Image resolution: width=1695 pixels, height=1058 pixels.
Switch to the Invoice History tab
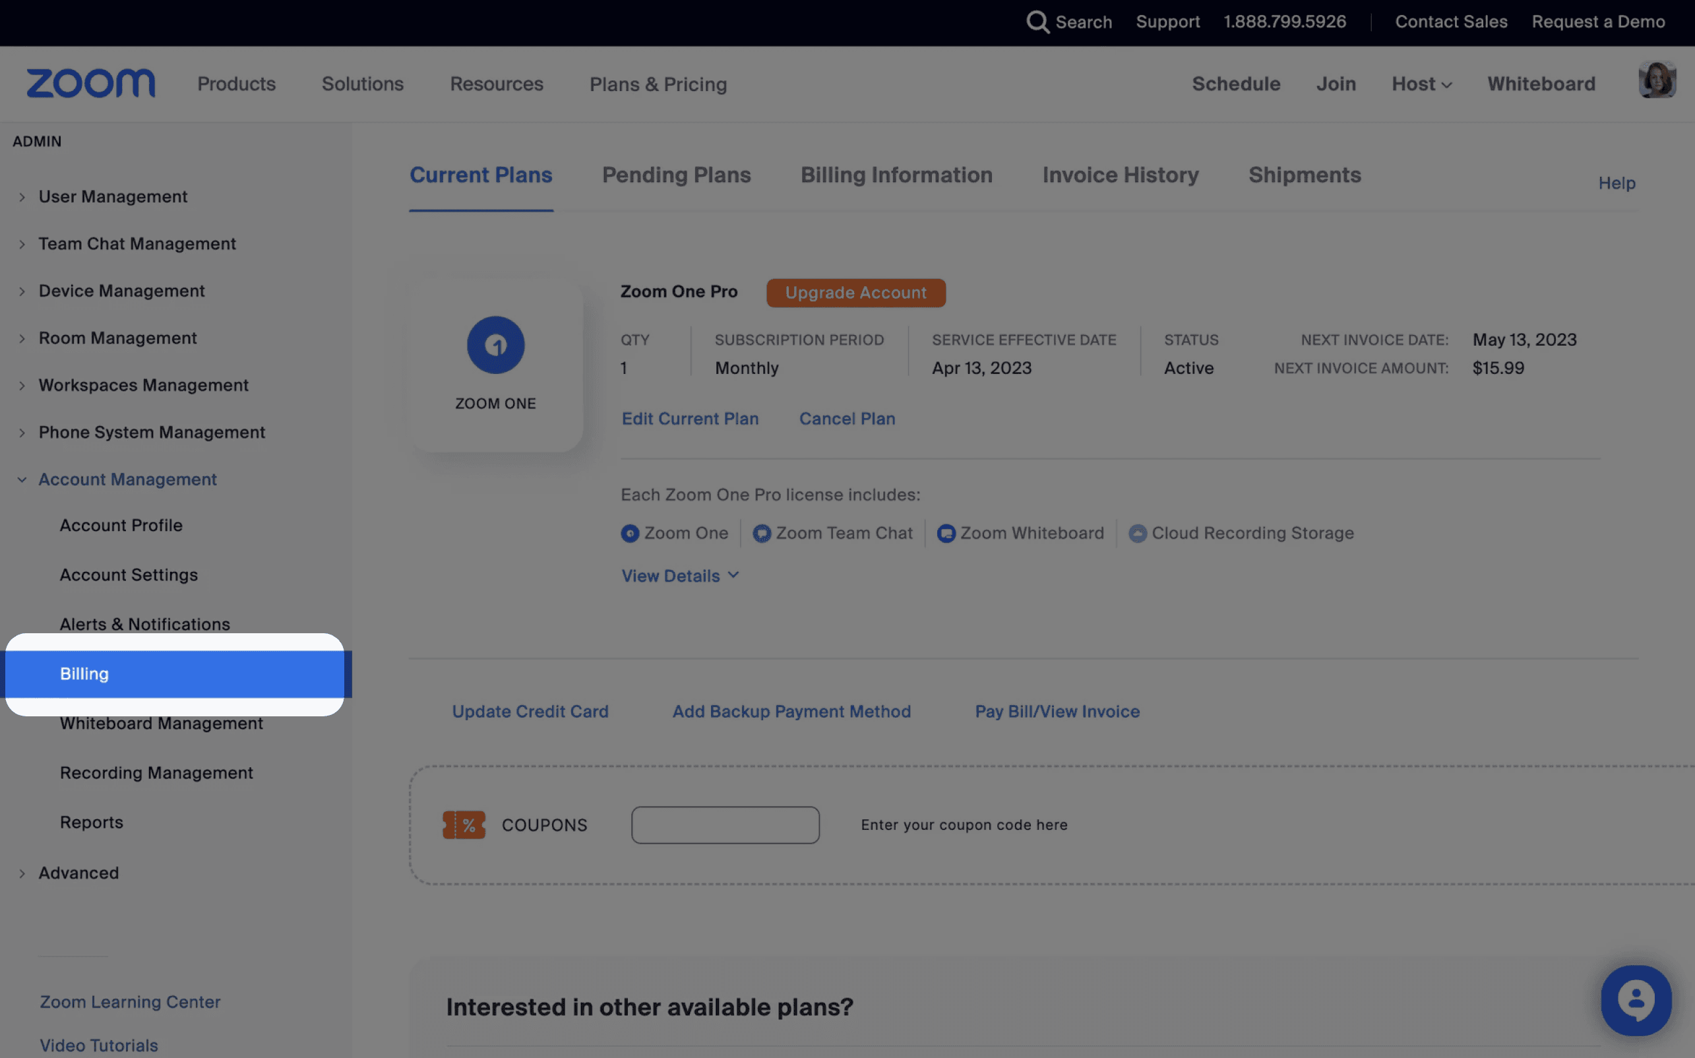pyautogui.click(x=1120, y=175)
